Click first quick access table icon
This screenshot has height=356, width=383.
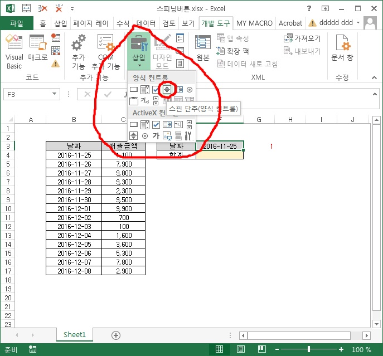26,8
